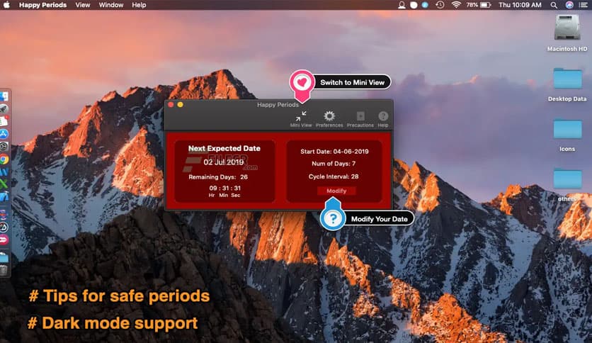Viewport: 592px width, 343px height.
Task: Open the Preferences gear icon
Action: [x=329, y=117]
